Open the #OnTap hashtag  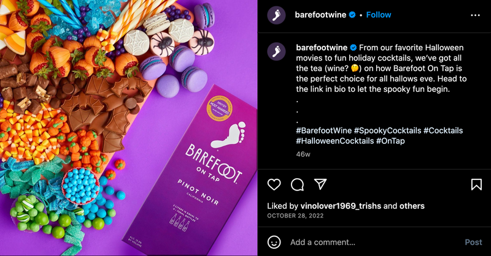pos(390,141)
